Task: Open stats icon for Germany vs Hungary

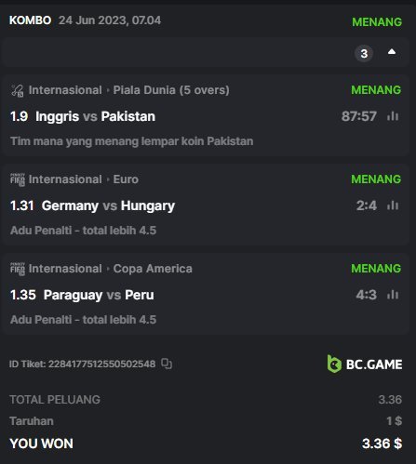Action: pos(393,205)
